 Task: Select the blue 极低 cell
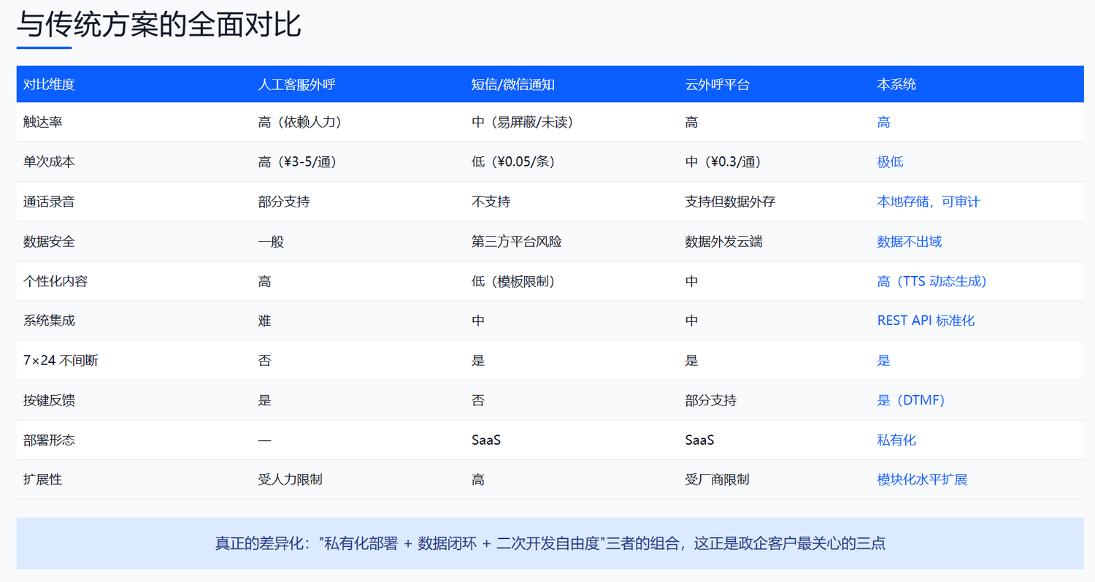click(890, 161)
